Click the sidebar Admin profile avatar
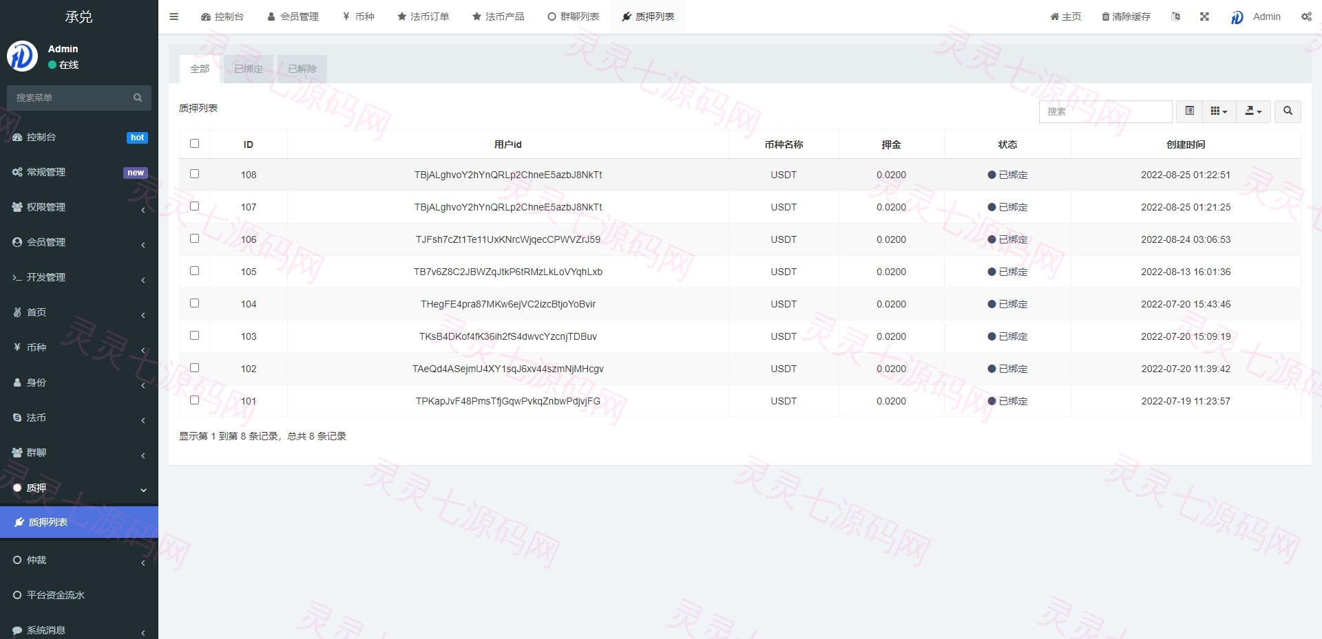 pos(22,56)
